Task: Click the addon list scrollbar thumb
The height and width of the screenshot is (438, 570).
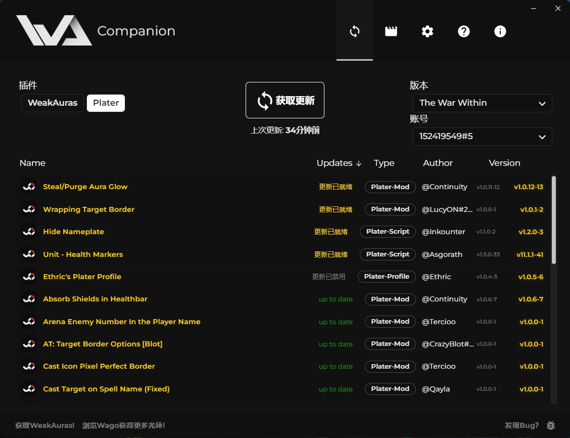Action: 554,220
